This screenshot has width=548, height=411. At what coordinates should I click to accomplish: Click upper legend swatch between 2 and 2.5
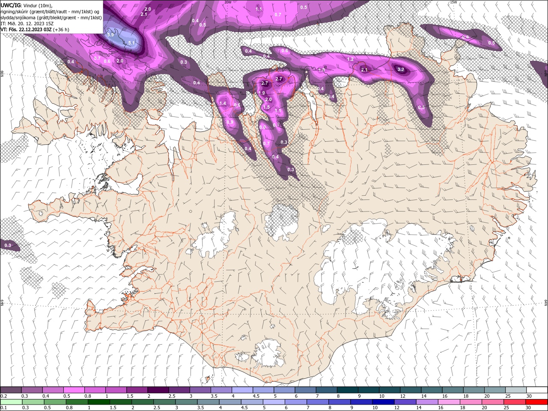(158, 390)
